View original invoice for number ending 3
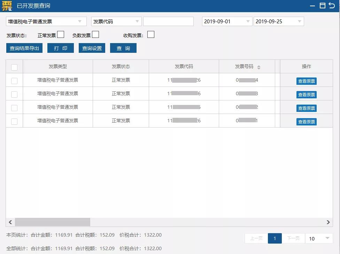 point(307,95)
